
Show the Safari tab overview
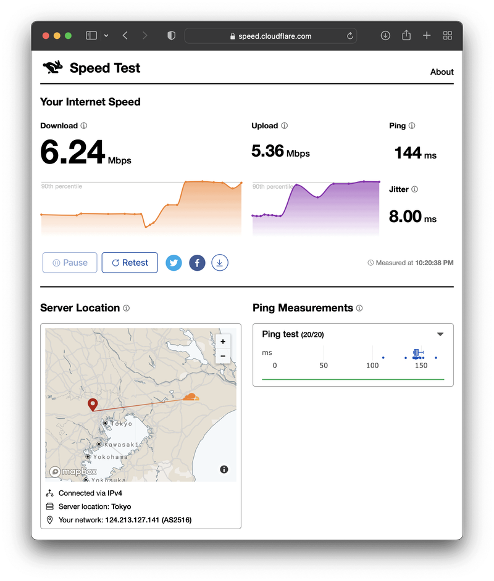pos(448,36)
